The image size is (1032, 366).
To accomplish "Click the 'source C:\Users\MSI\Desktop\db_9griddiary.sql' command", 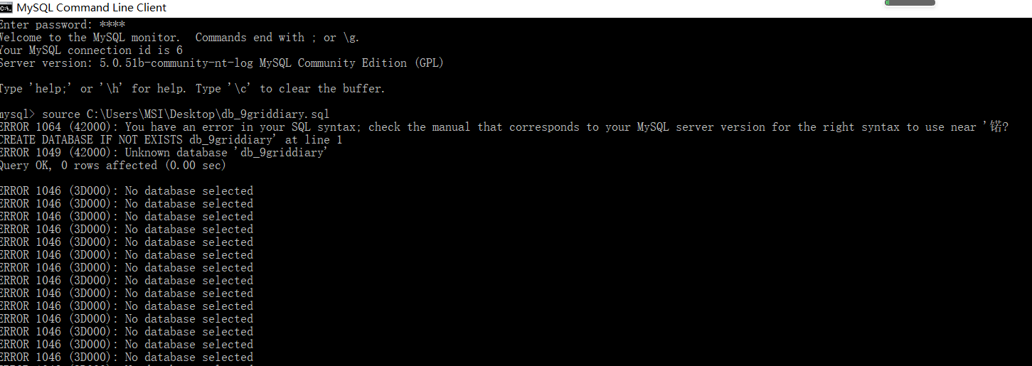I will tap(186, 114).
